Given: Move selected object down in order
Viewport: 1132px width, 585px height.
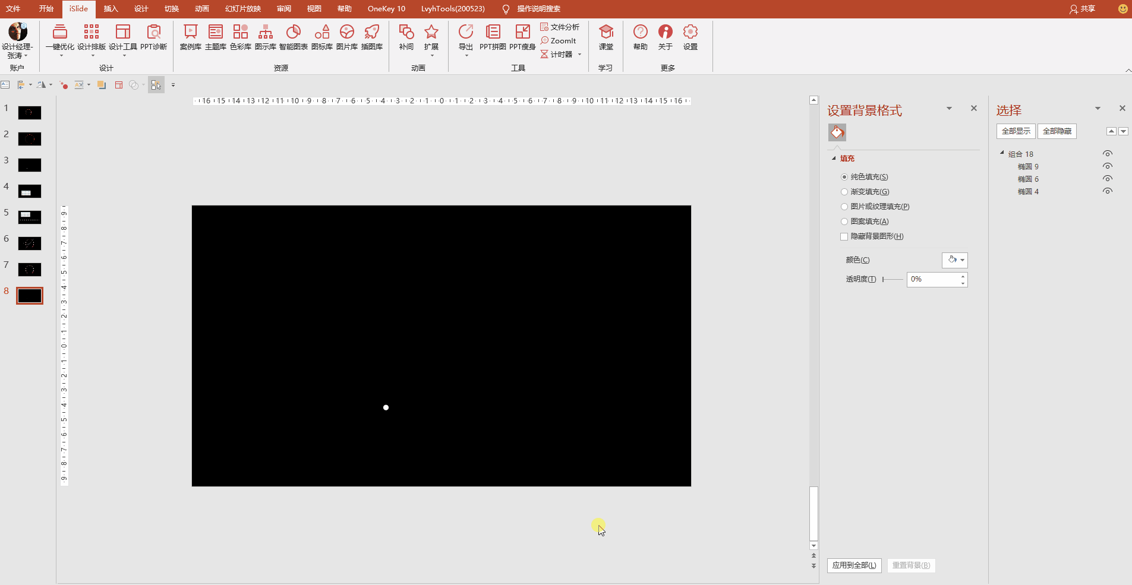Looking at the screenshot, I should 1123,131.
